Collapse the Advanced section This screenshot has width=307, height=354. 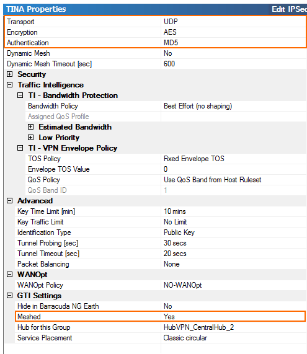point(10,201)
